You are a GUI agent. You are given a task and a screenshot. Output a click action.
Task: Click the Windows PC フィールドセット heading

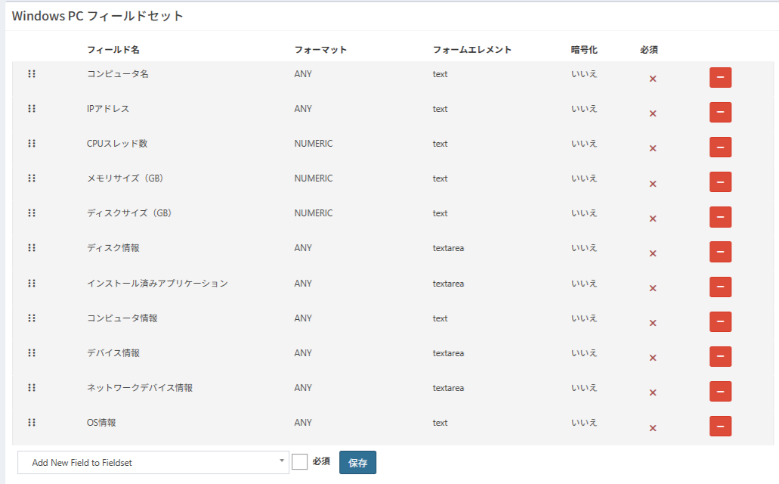(98, 16)
